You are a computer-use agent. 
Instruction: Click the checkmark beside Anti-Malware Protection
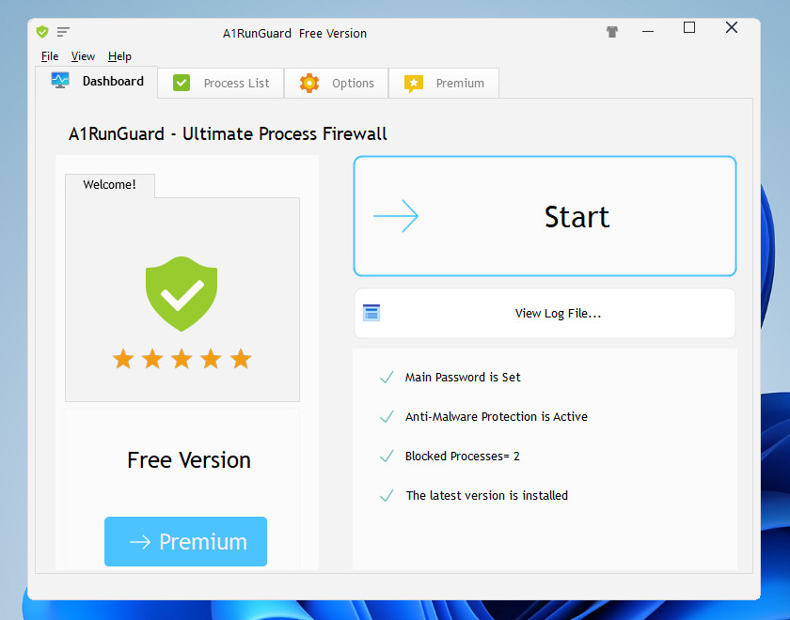[x=387, y=417]
